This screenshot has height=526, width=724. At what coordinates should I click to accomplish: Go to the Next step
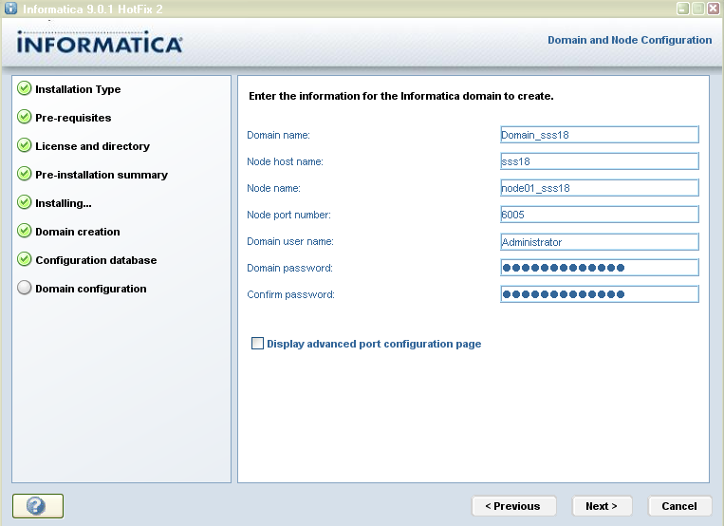[x=602, y=506]
